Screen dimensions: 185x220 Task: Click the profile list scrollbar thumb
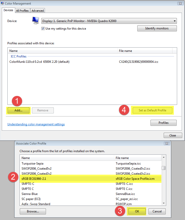pos(163,168)
